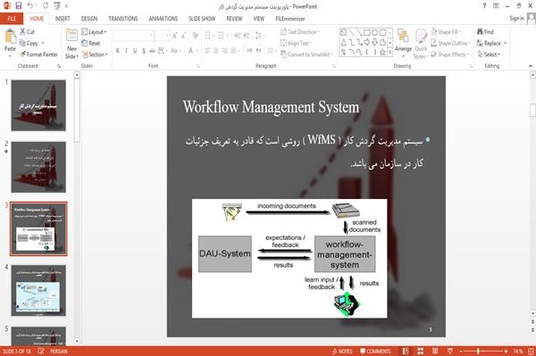
Task: Select the Format Painter brush
Action: tap(23, 54)
